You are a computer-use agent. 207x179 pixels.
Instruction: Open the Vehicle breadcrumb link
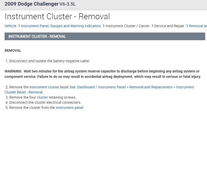(x=11, y=26)
